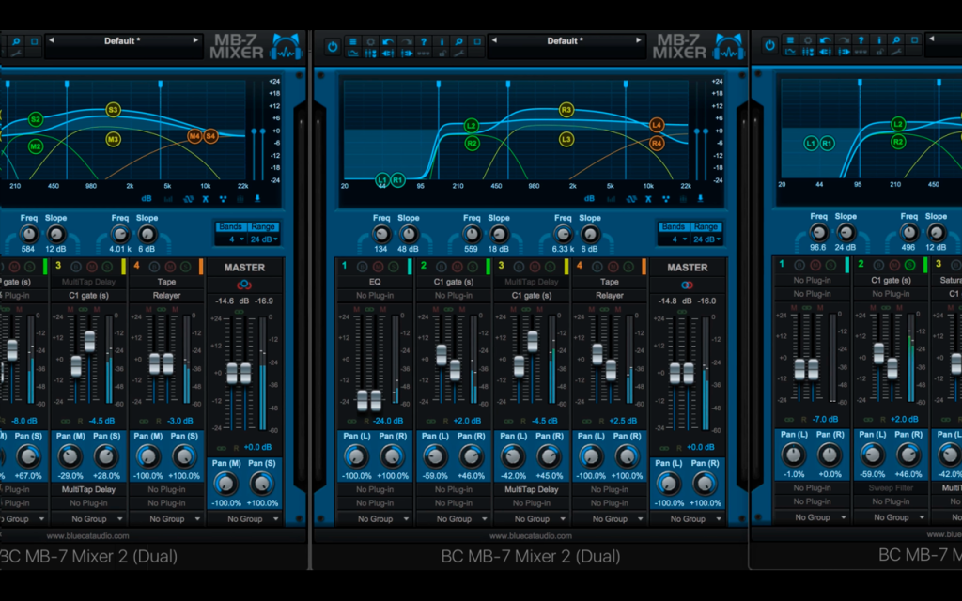Open the Bands count dropdown in middle mixer

pyautogui.click(x=675, y=239)
